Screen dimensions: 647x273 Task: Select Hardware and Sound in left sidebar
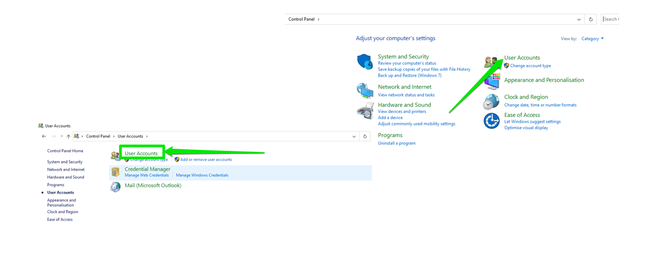point(65,177)
